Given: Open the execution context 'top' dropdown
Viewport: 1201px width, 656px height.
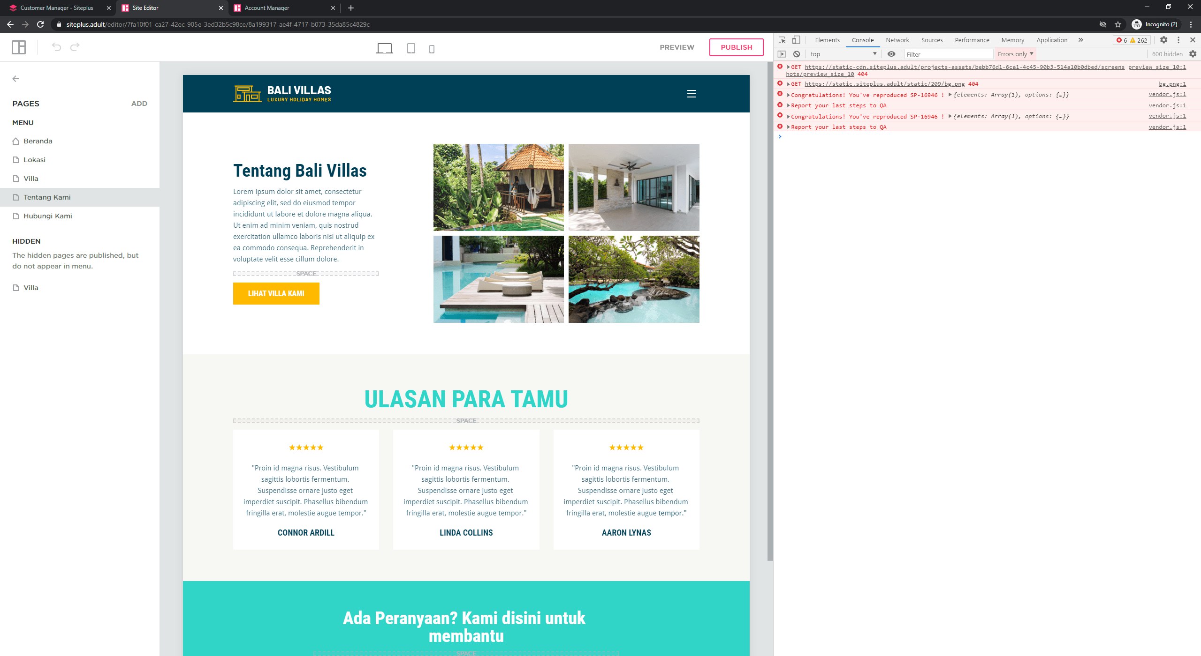Looking at the screenshot, I should 844,54.
